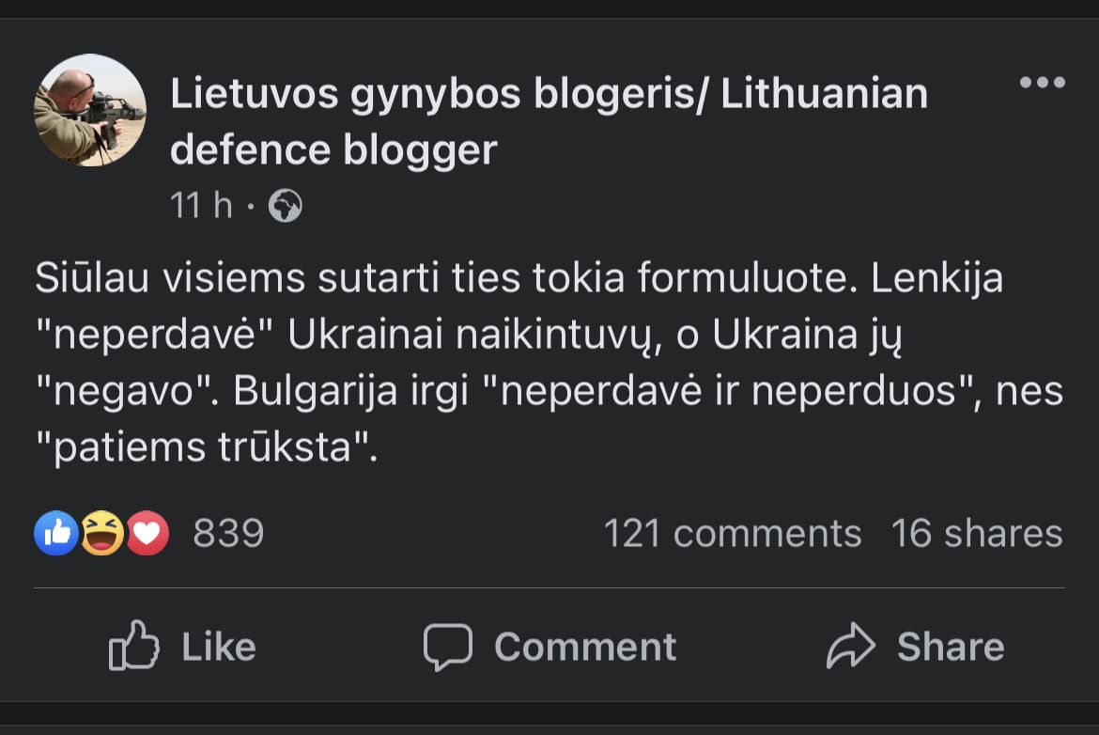Click the "11 h" post timestamp

[x=201, y=206]
